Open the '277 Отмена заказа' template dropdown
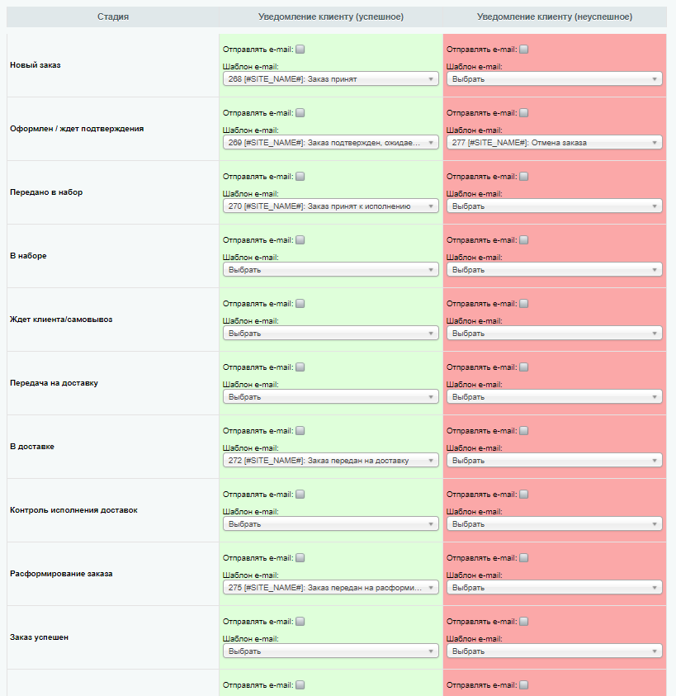 click(555, 143)
